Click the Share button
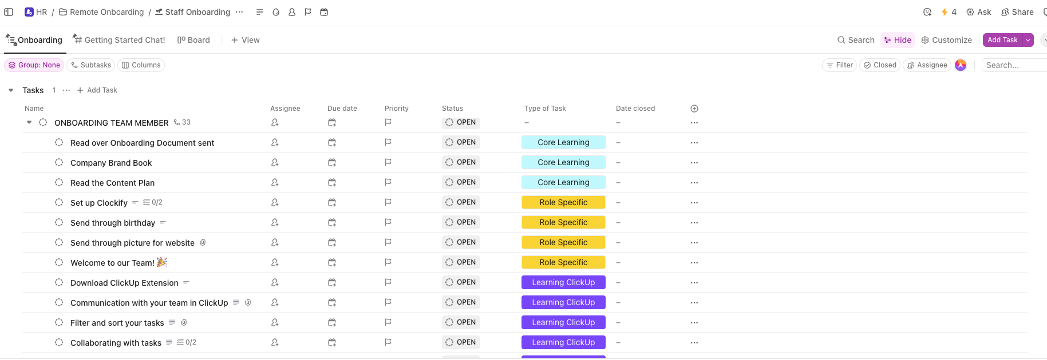Viewport: 1047px width, 360px height. 1017,12
